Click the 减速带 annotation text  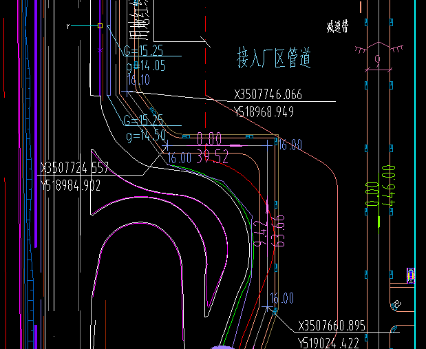[x=339, y=27]
